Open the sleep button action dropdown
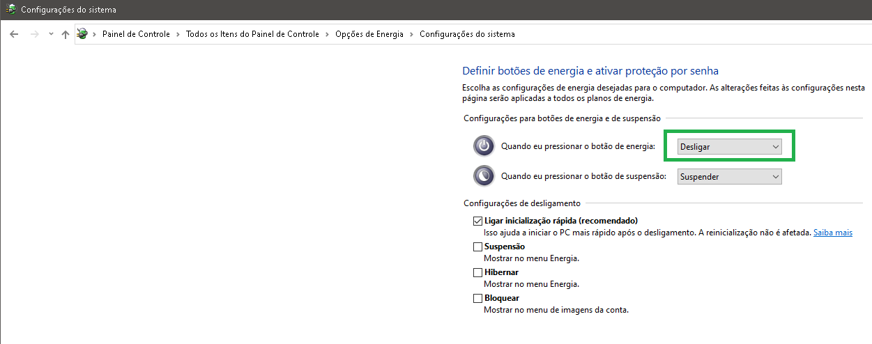Image resolution: width=872 pixels, height=344 pixels. pyautogui.click(x=730, y=177)
